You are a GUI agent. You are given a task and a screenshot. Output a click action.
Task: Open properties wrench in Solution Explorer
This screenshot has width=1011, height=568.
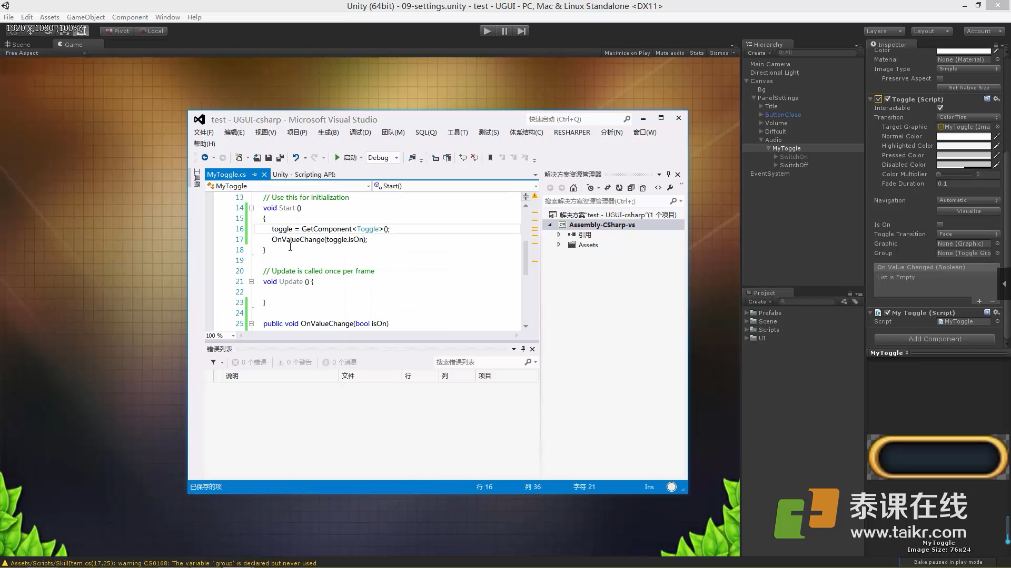[x=670, y=188]
